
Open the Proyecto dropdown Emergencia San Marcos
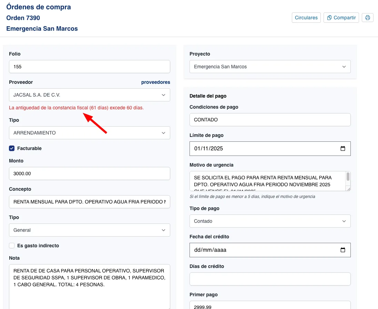(x=270, y=67)
